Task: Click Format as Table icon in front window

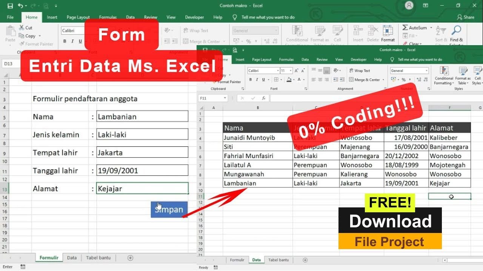Action: coord(463,71)
